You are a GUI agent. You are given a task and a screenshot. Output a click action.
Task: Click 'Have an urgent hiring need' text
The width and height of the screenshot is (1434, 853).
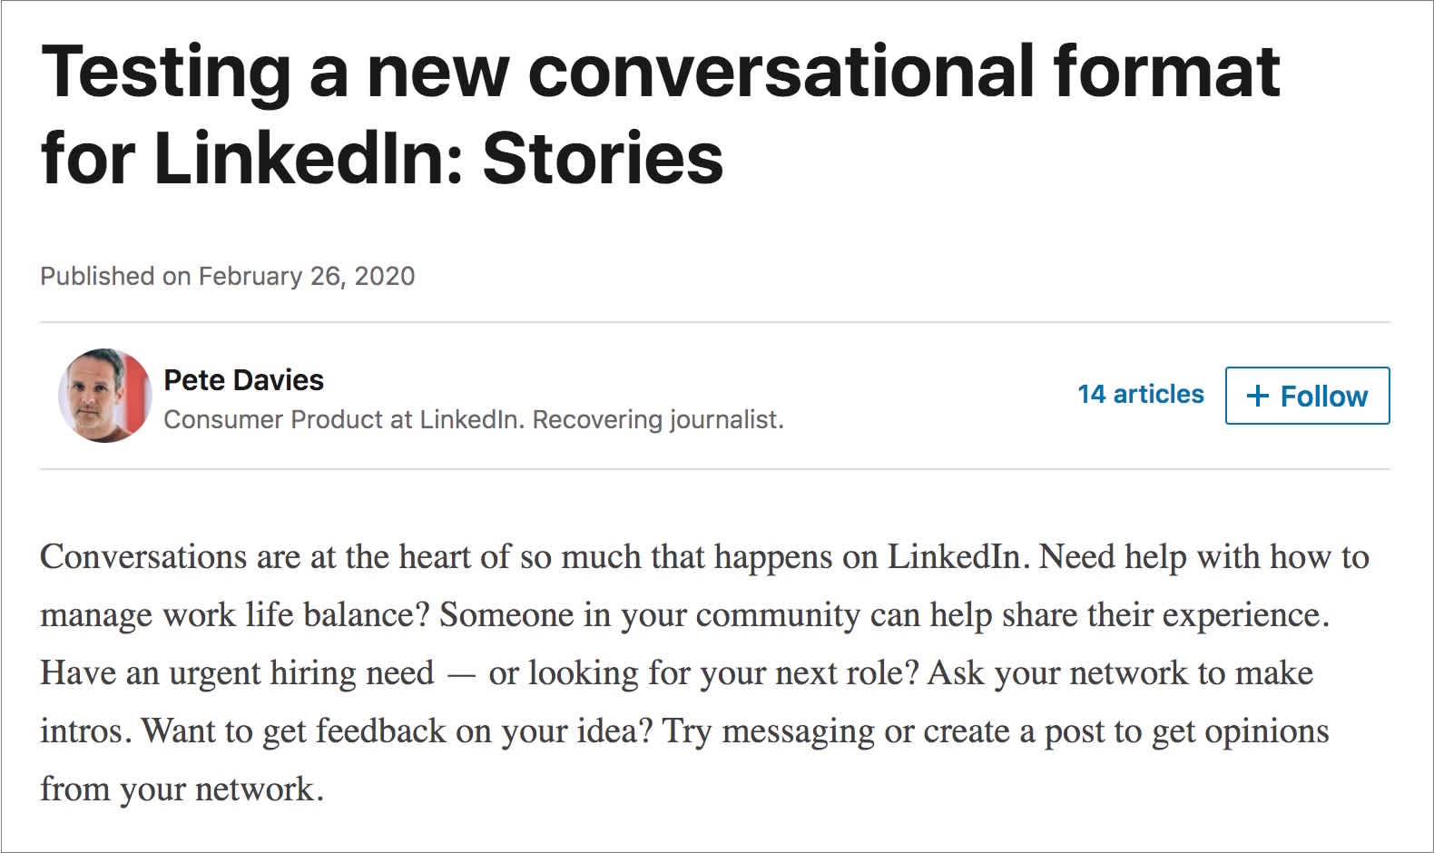point(237,673)
